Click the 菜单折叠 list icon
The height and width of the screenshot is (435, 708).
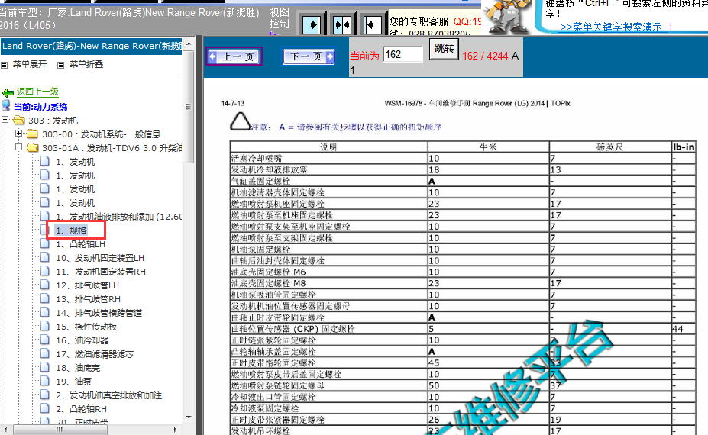click(x=60, y=65)
